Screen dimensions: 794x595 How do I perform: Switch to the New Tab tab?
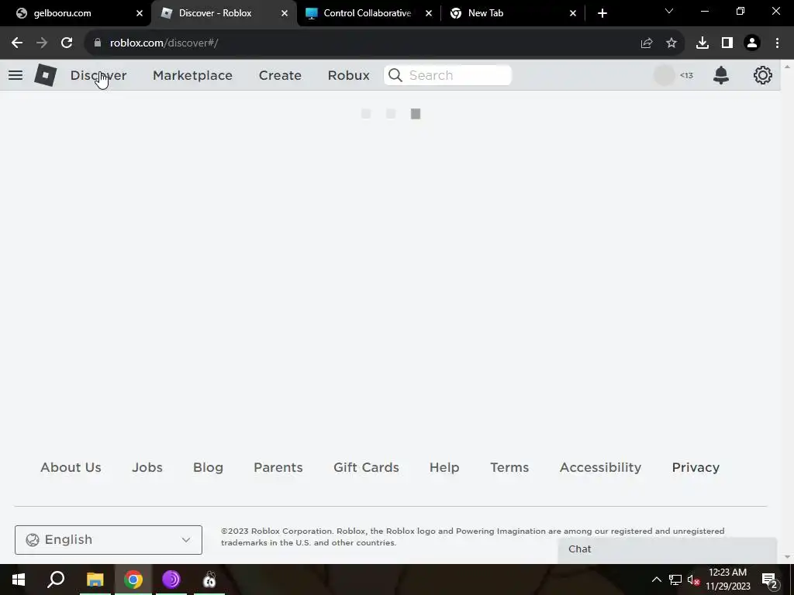pyautogui.click(x=485, y=13)
